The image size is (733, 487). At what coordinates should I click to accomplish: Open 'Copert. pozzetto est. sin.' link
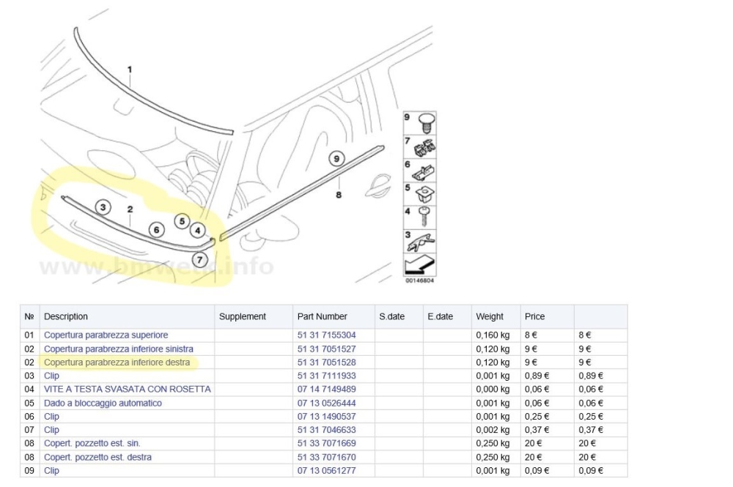tap(92, 443)
